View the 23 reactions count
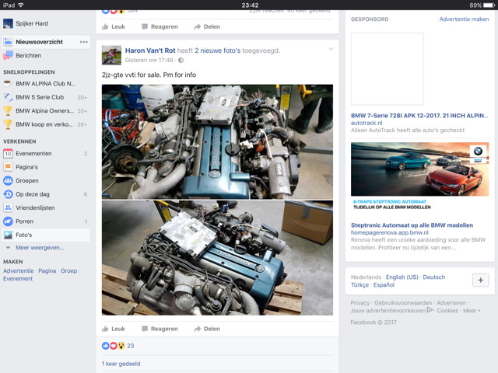This screenshot has height=373, width=498. point(131,346)
